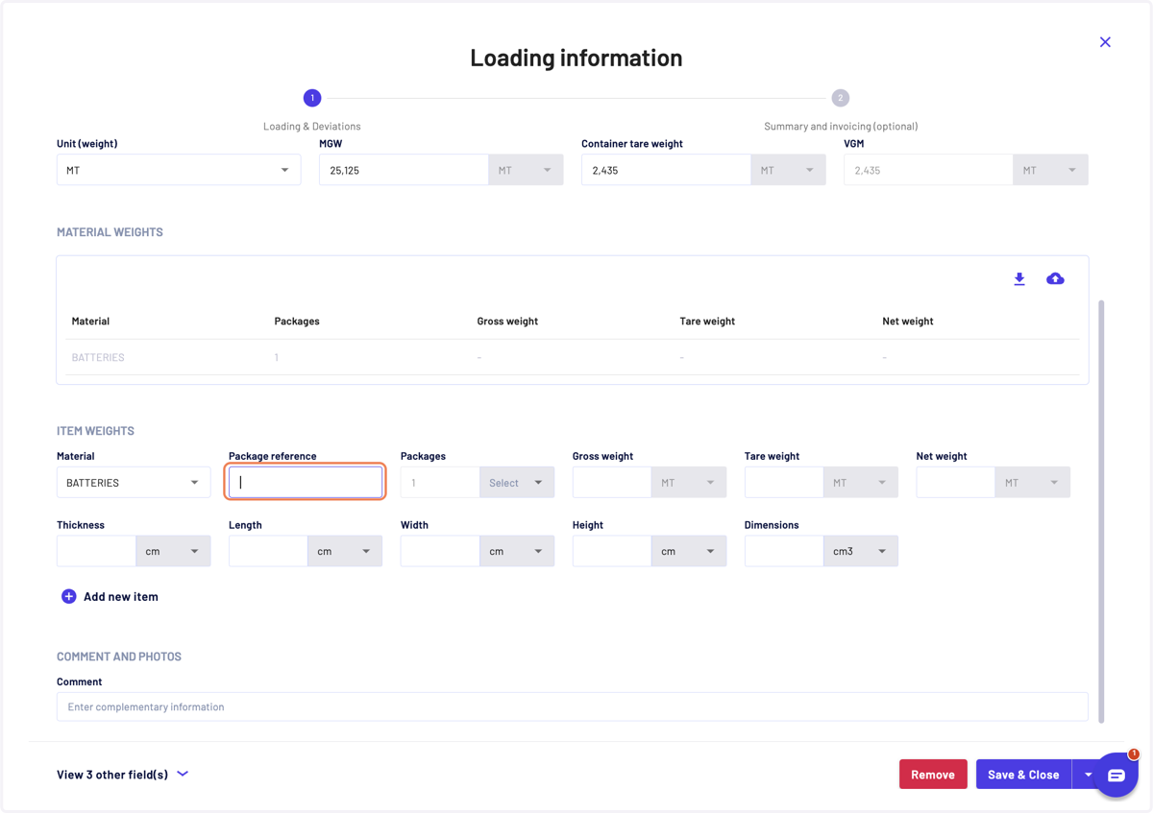The width and height of the screenshot is (1153, 813).
Task: Click the Tare weight column header
Action: tap(707, 322)
